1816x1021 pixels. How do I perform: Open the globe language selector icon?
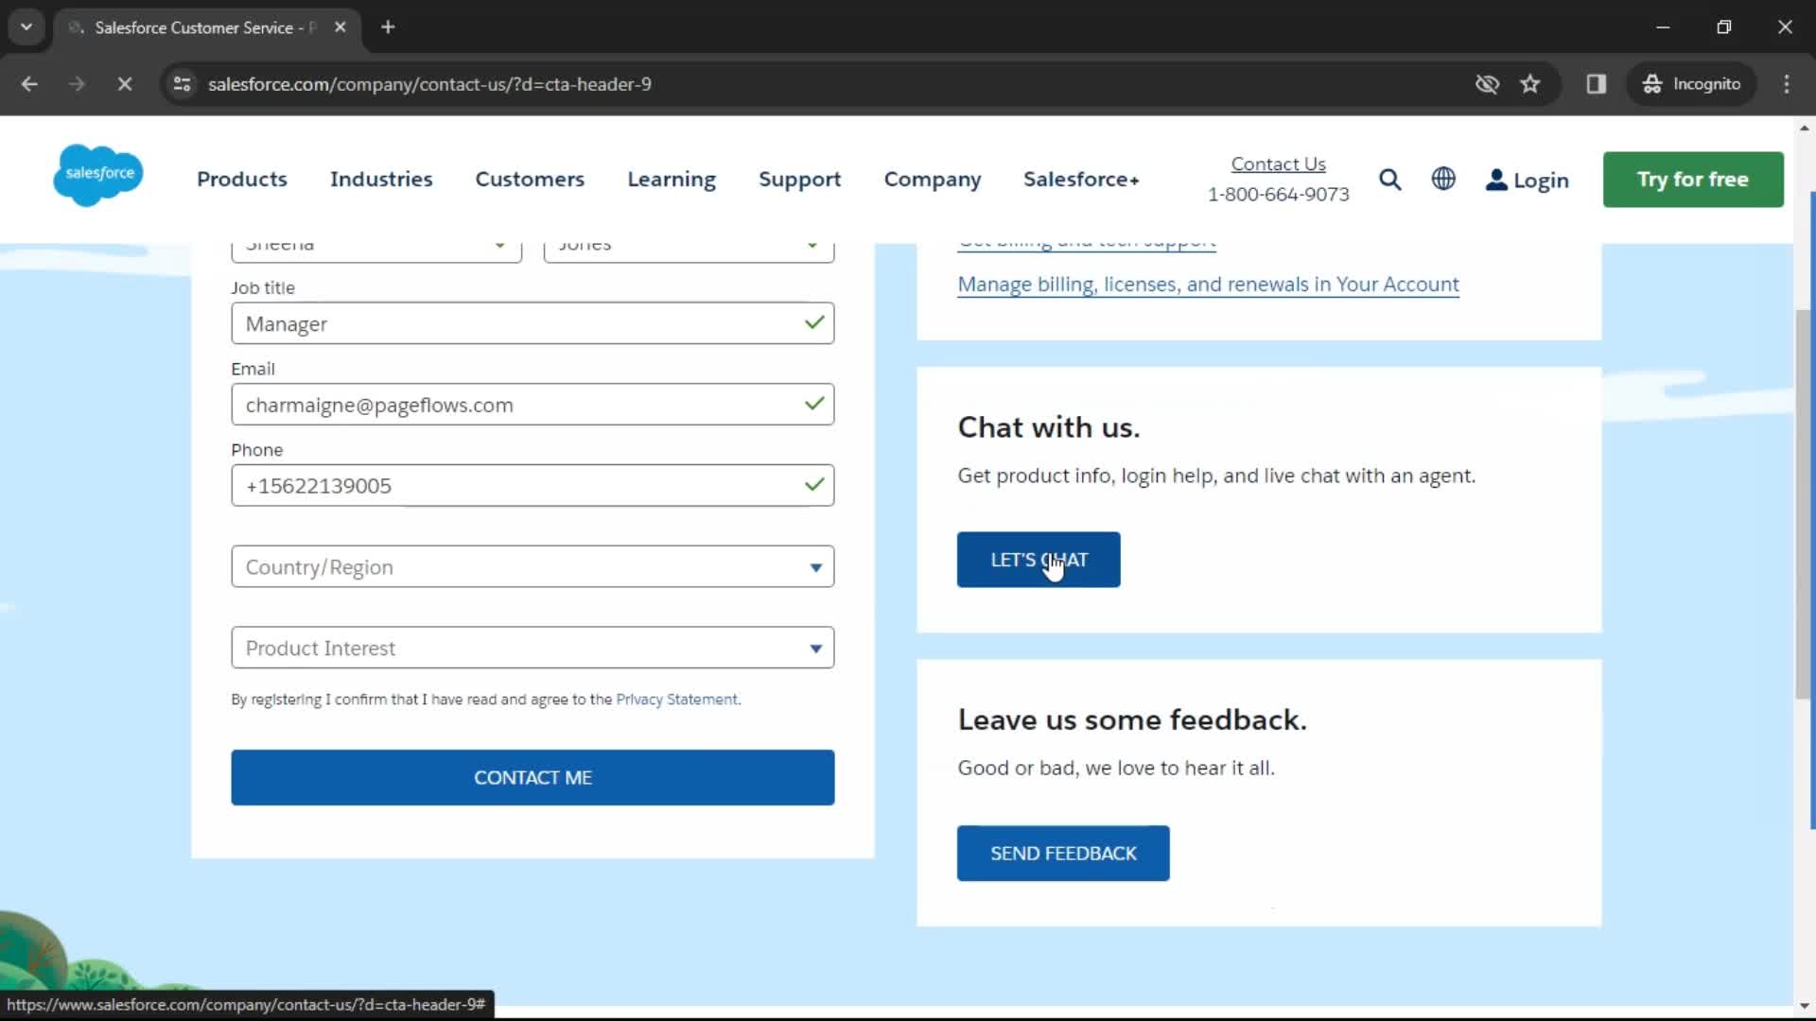[x=1443, y=179]
